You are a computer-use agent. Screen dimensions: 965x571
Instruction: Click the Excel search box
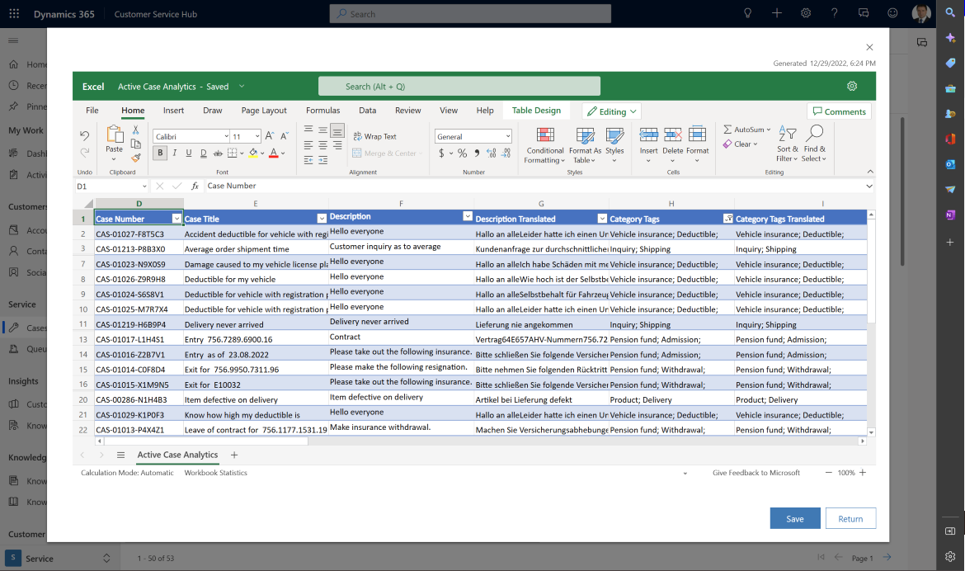tap(459, 87)
